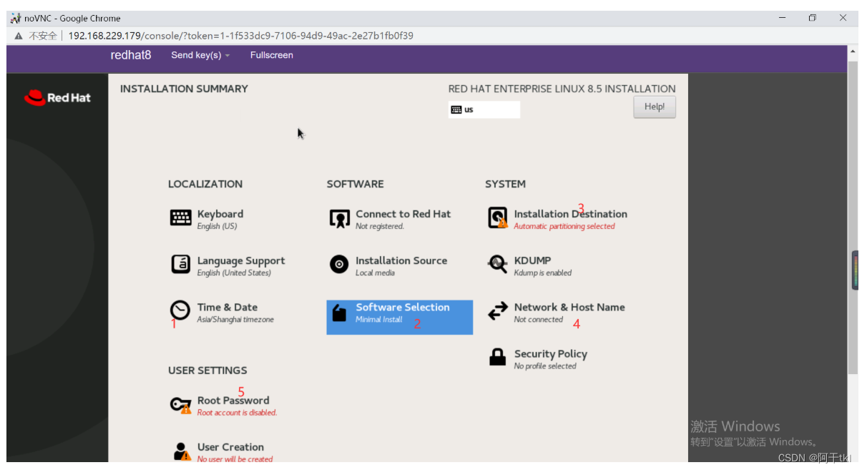Click the 'Root account is disabled.' text
This screenshot has width=862, height=470.
[237, 413]
